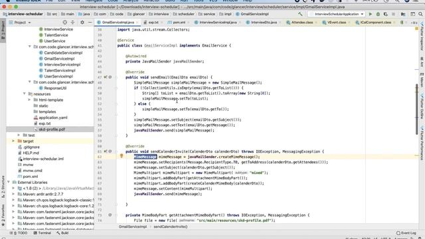
Task: Switch to exp.txt editor tab
Action: tap(153, 23)
